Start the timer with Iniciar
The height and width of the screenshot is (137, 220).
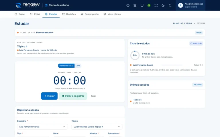(x=49, y=96)
